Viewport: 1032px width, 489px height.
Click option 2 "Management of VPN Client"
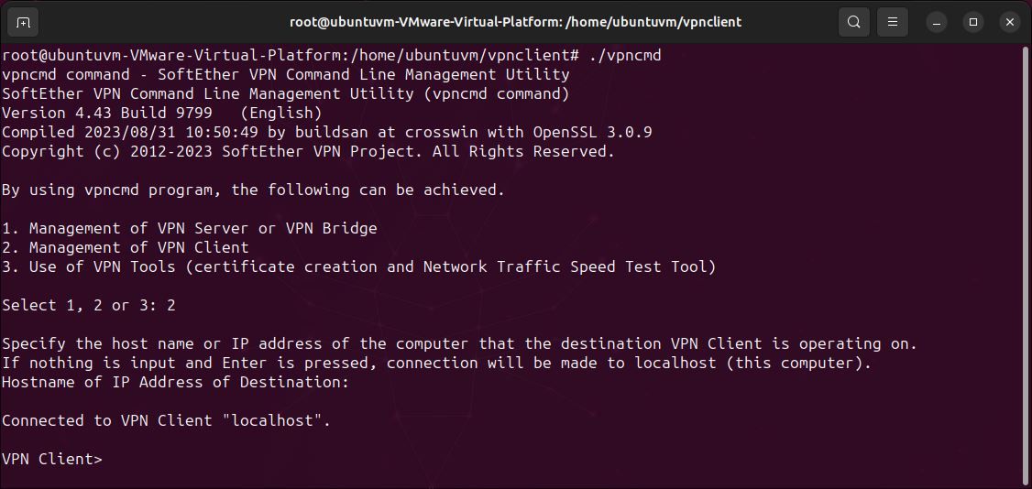pyautogui.click(x=125, y=248)
